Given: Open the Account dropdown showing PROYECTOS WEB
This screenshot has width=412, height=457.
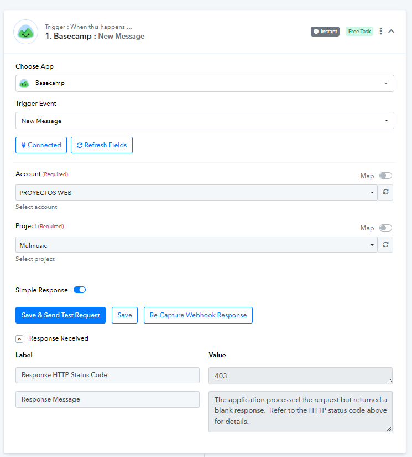Looking at the screenshot, I should pyautogui.click(x=196, y=192).
